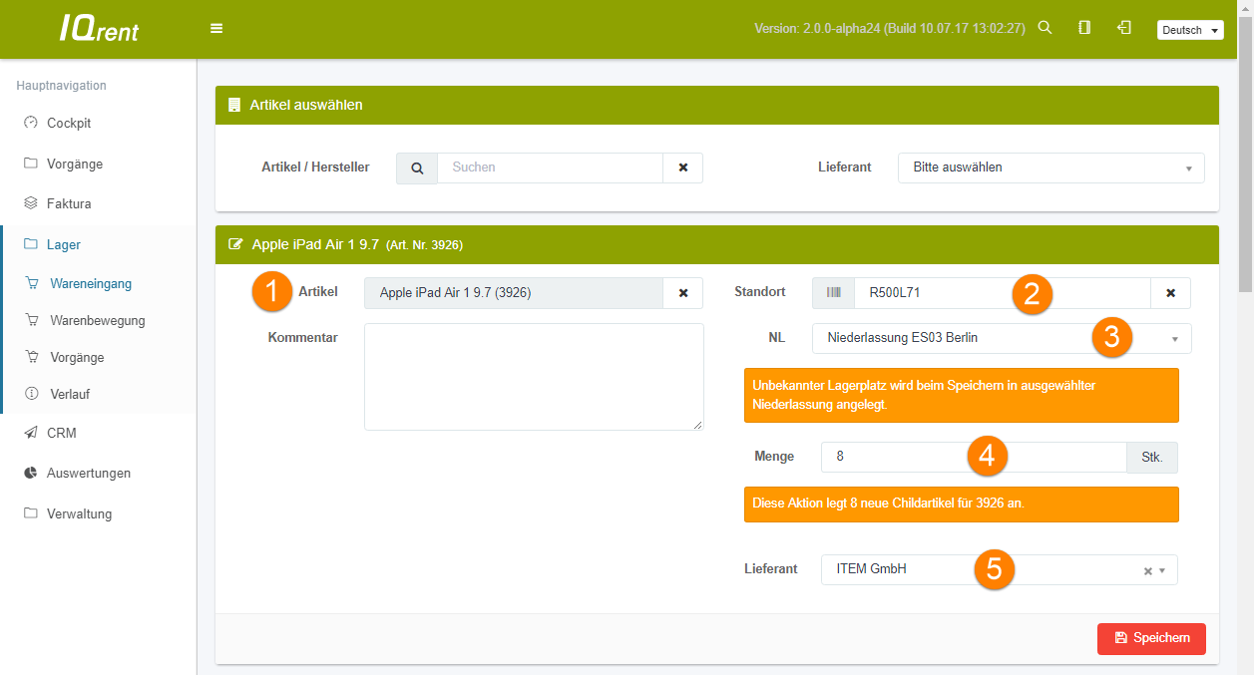1254x675 pixels.
Task: Click the Artikel auswählen panel icon
Action: pyautogui.click(x=234, y=104)
